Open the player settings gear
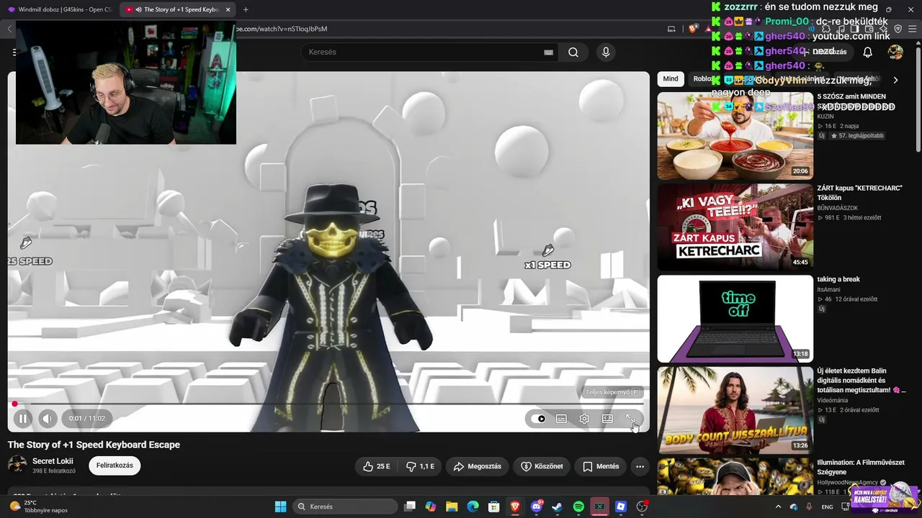Image resolution: width=922 pixels, height=518 pixels. [x=584, y=419]
